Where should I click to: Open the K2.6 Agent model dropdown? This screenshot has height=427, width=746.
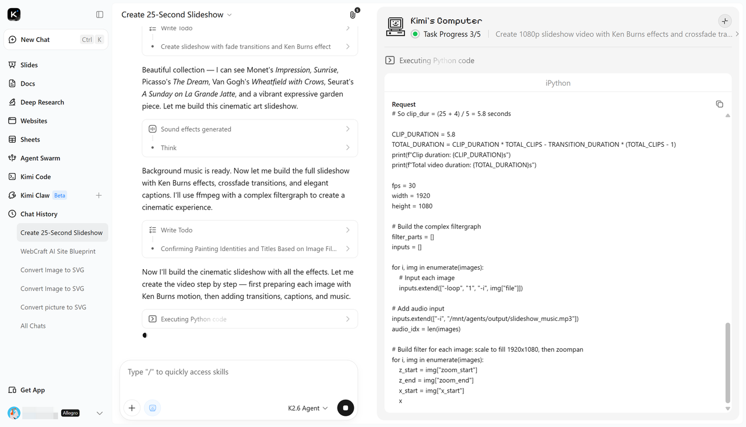[x=308, y=408]
